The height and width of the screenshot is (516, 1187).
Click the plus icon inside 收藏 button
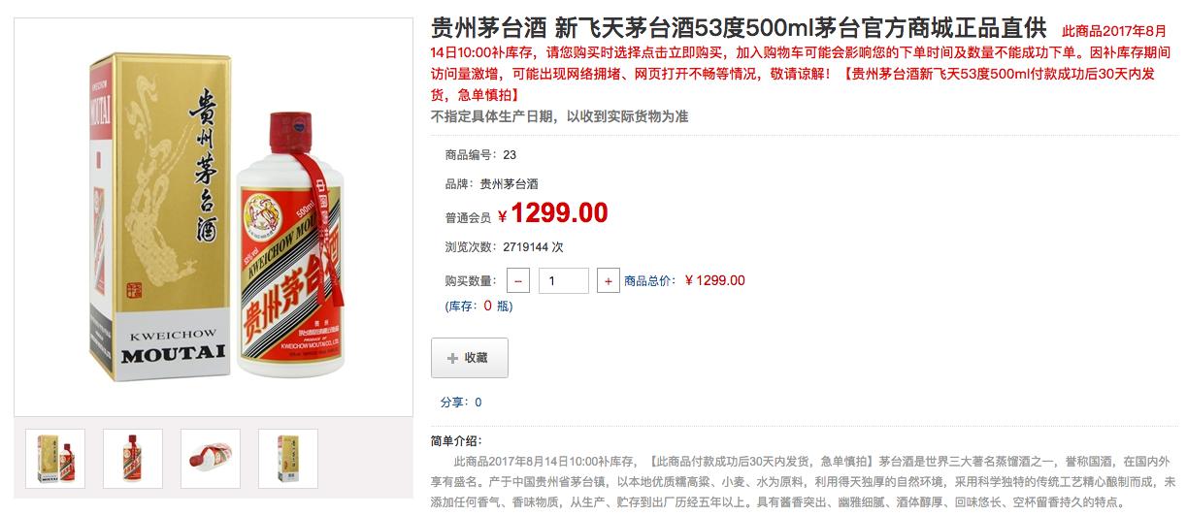click(x=452, y=358)
